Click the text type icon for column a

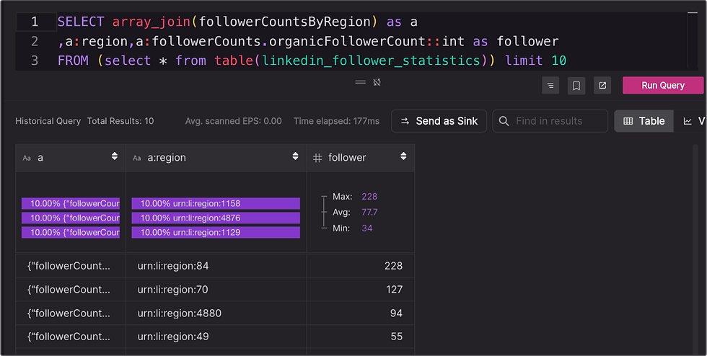[x=27, y=158]
